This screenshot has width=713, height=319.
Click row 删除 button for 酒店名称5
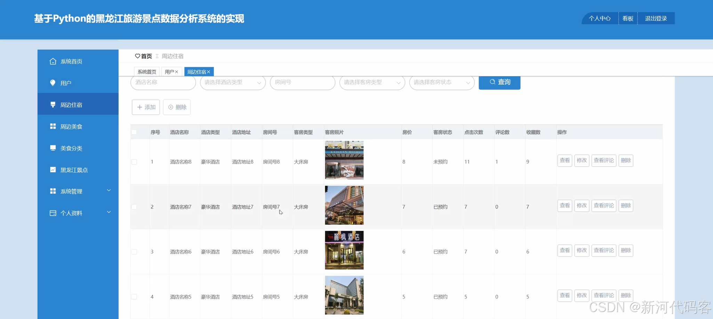(x=626, y=295)
